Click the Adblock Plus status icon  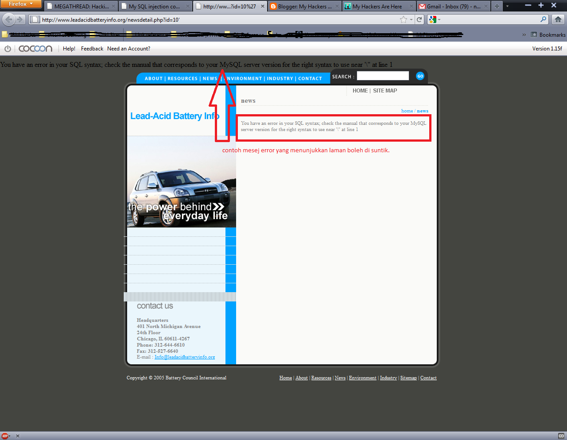pos(5,436)
